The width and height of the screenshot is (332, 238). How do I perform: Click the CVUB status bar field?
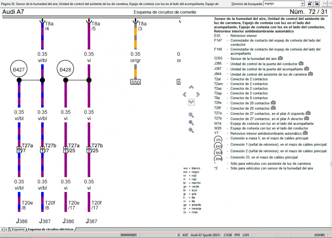pos(228,235)
